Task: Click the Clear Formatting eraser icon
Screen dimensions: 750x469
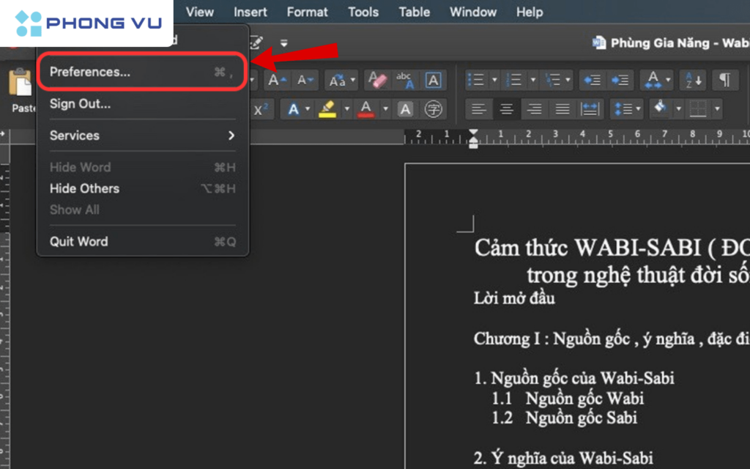Action: click(x=378, y=81)
